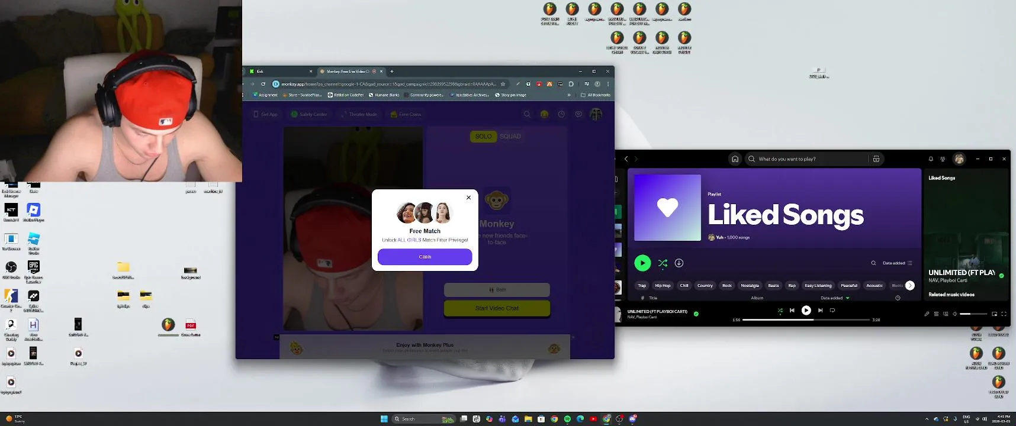This screenshot has height=426, width=1016.
Task: Select the Country genre filter
Action: [705, 285]
